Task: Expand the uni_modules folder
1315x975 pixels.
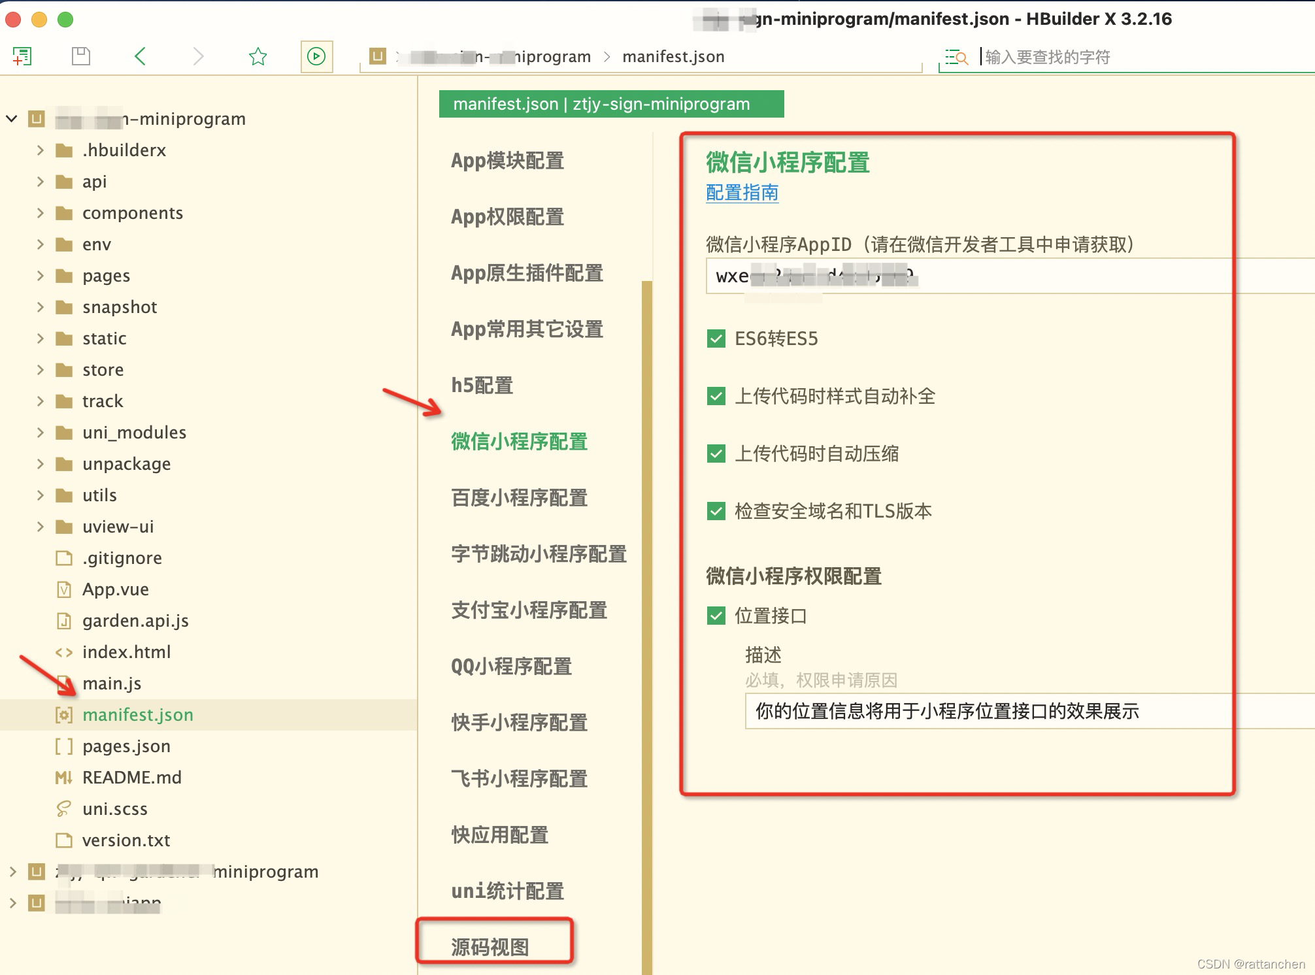Action: (41, 433)
